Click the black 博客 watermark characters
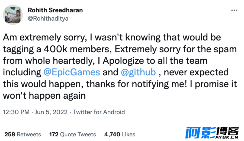Viewport: 244px width, 141px height. [228, 131]
